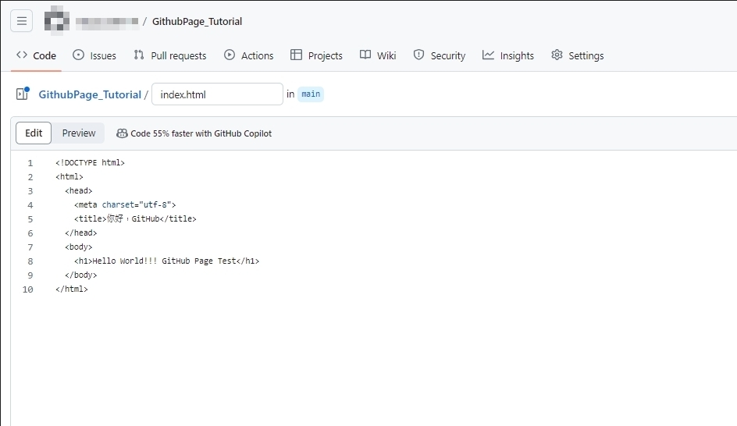Click the Code tab brackets icon
737x426 pixels.
[x=22, y=55]
